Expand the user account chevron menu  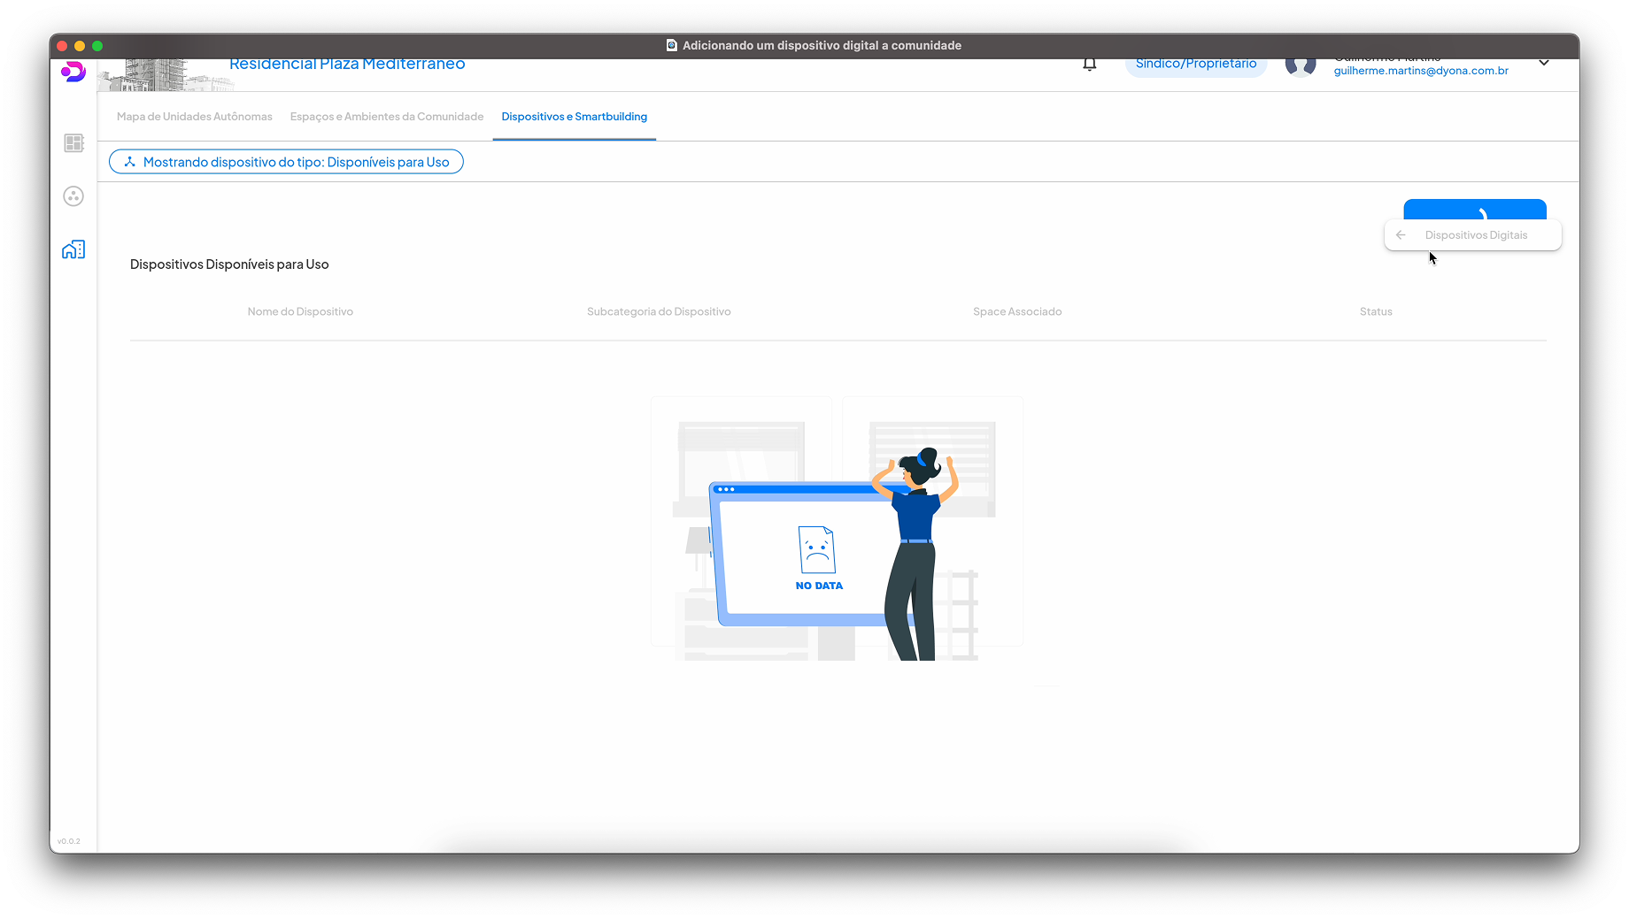tap(1544, 63)
